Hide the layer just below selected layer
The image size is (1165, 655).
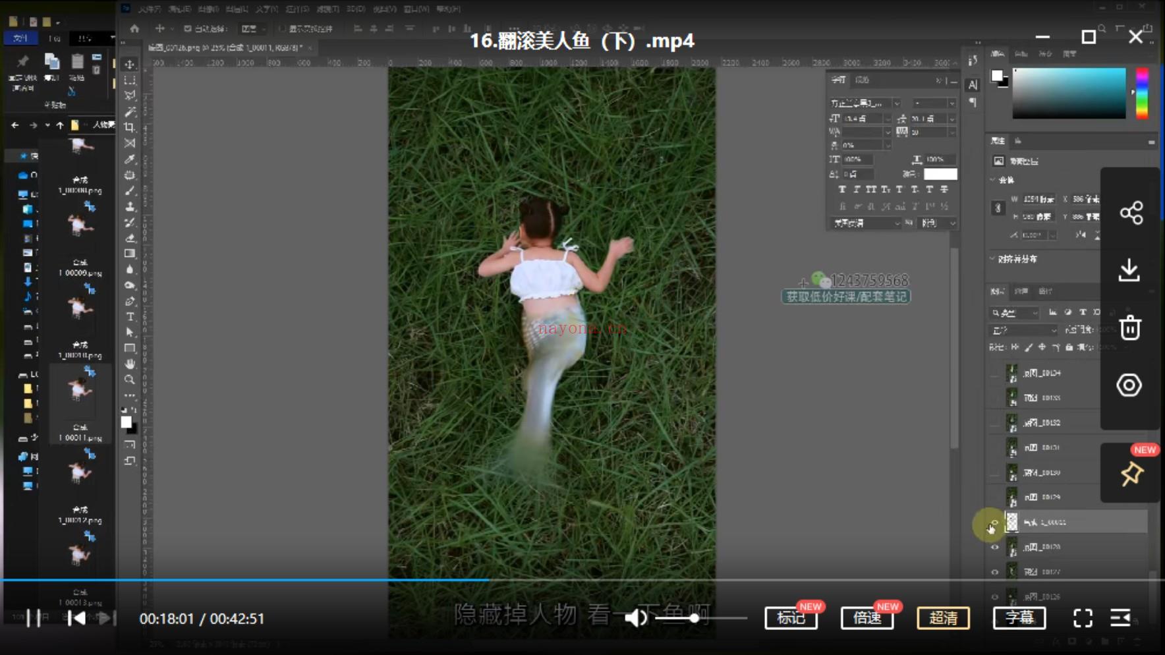pos(994,547)
